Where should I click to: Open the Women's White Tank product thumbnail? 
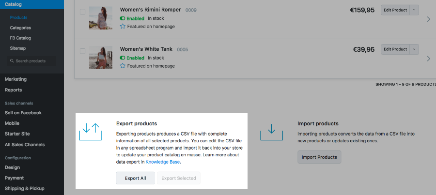pyautogui.click(x=101, y=58)
